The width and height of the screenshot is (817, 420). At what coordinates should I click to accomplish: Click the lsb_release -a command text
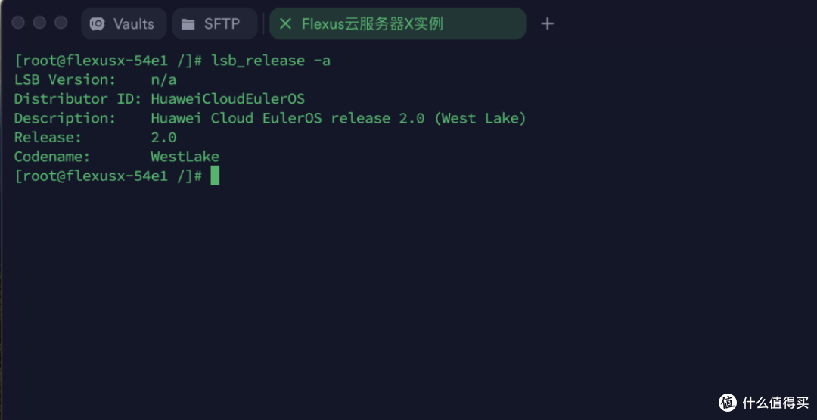(271, 61)
